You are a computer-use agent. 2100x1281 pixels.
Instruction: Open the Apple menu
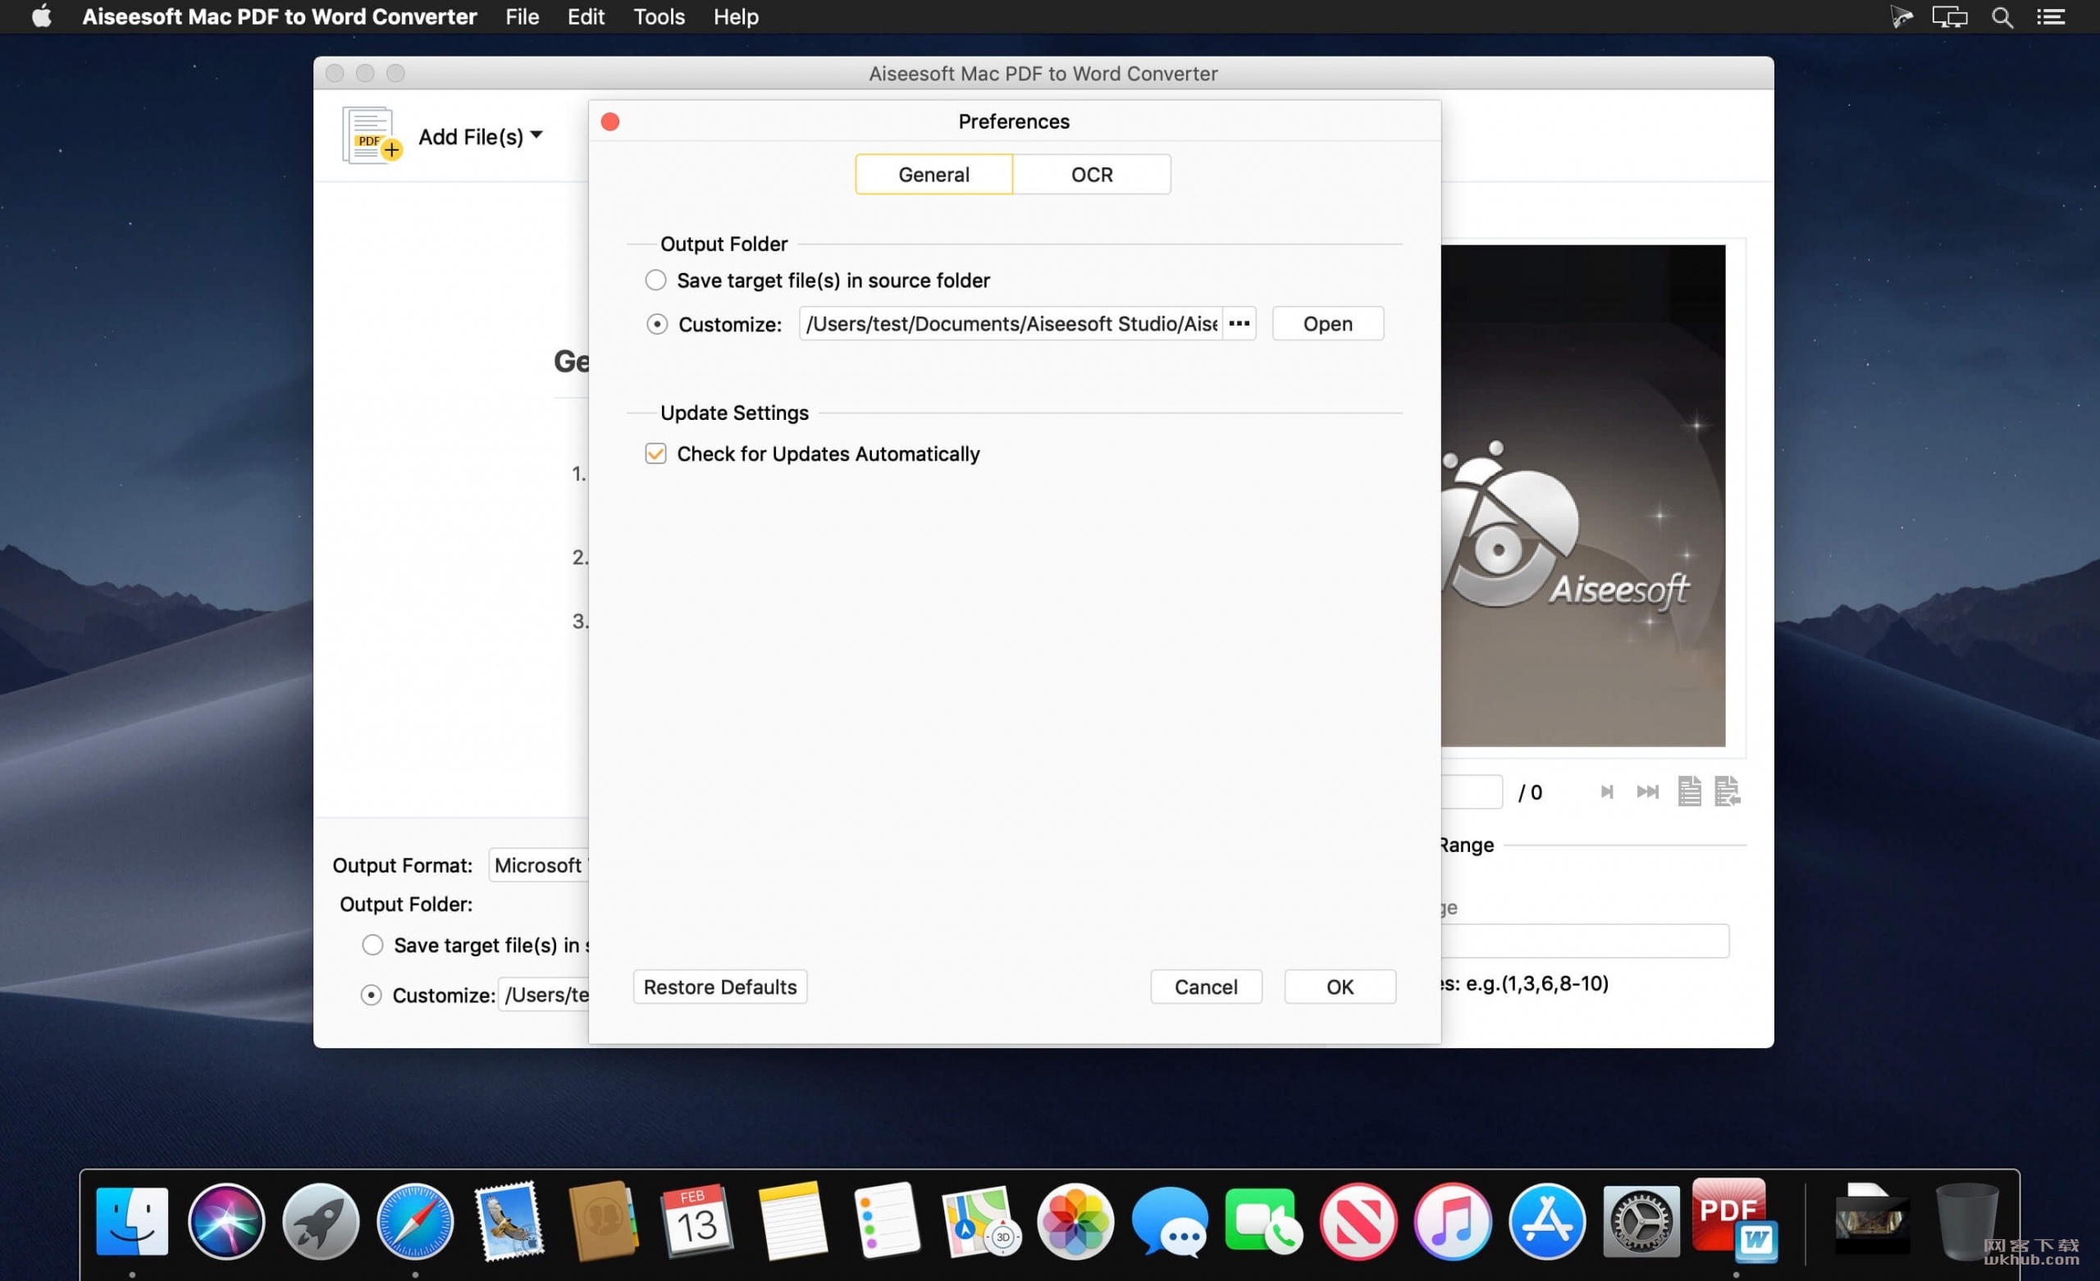point(41,16)
